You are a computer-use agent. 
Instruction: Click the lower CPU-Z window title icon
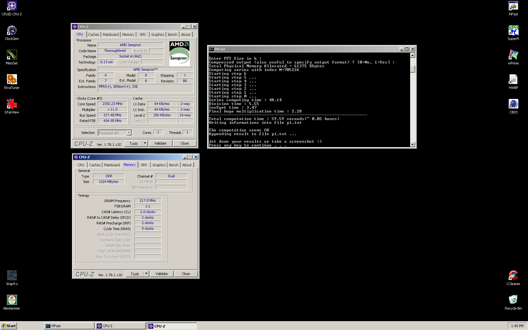76,157
